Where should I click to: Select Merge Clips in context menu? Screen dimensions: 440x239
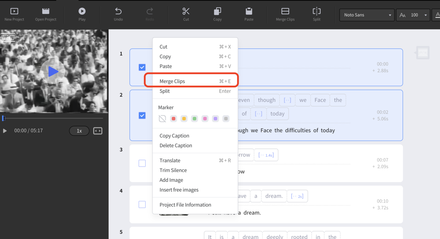tap(195, 81)
